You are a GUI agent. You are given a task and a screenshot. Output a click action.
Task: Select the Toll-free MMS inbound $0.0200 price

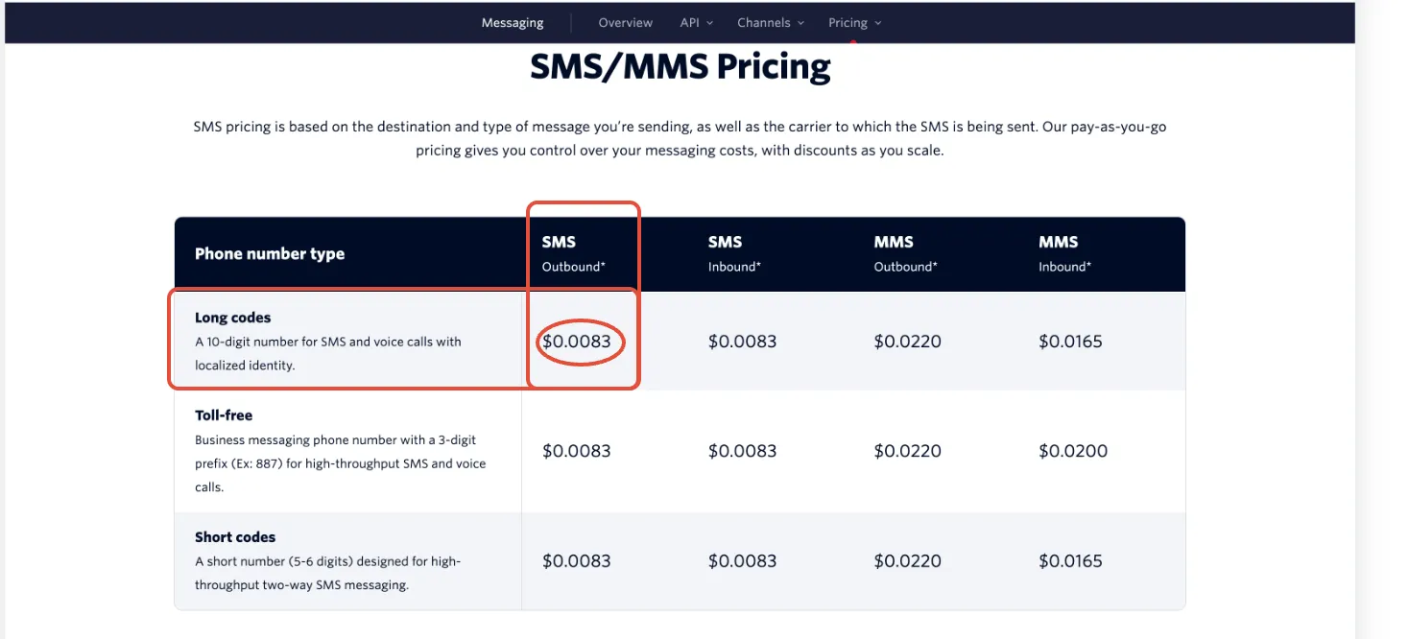click(x=1073, y=451)
